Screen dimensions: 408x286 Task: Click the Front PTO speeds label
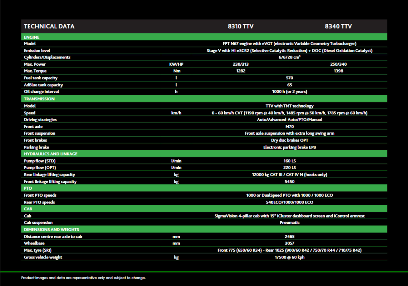(40, 195)
